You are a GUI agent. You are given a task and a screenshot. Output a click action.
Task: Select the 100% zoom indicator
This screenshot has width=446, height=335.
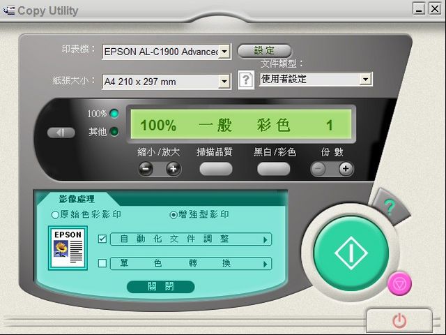[114, 114]
